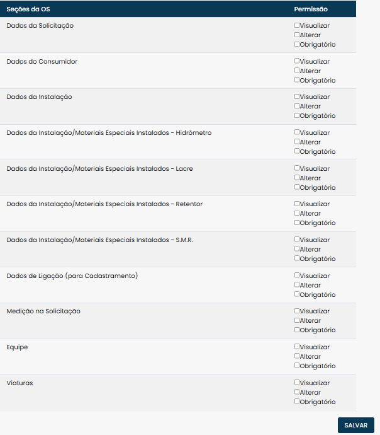
Task: Tick Alterar for Medição na Solicitação
Action: tap(297, 321)
